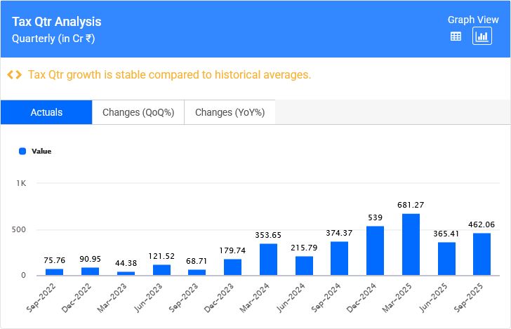The height and width of the screenshot is (329, 511).
Task: Click the Mar-2023 bar labeled 44.38
Action: tap(126, 274)
